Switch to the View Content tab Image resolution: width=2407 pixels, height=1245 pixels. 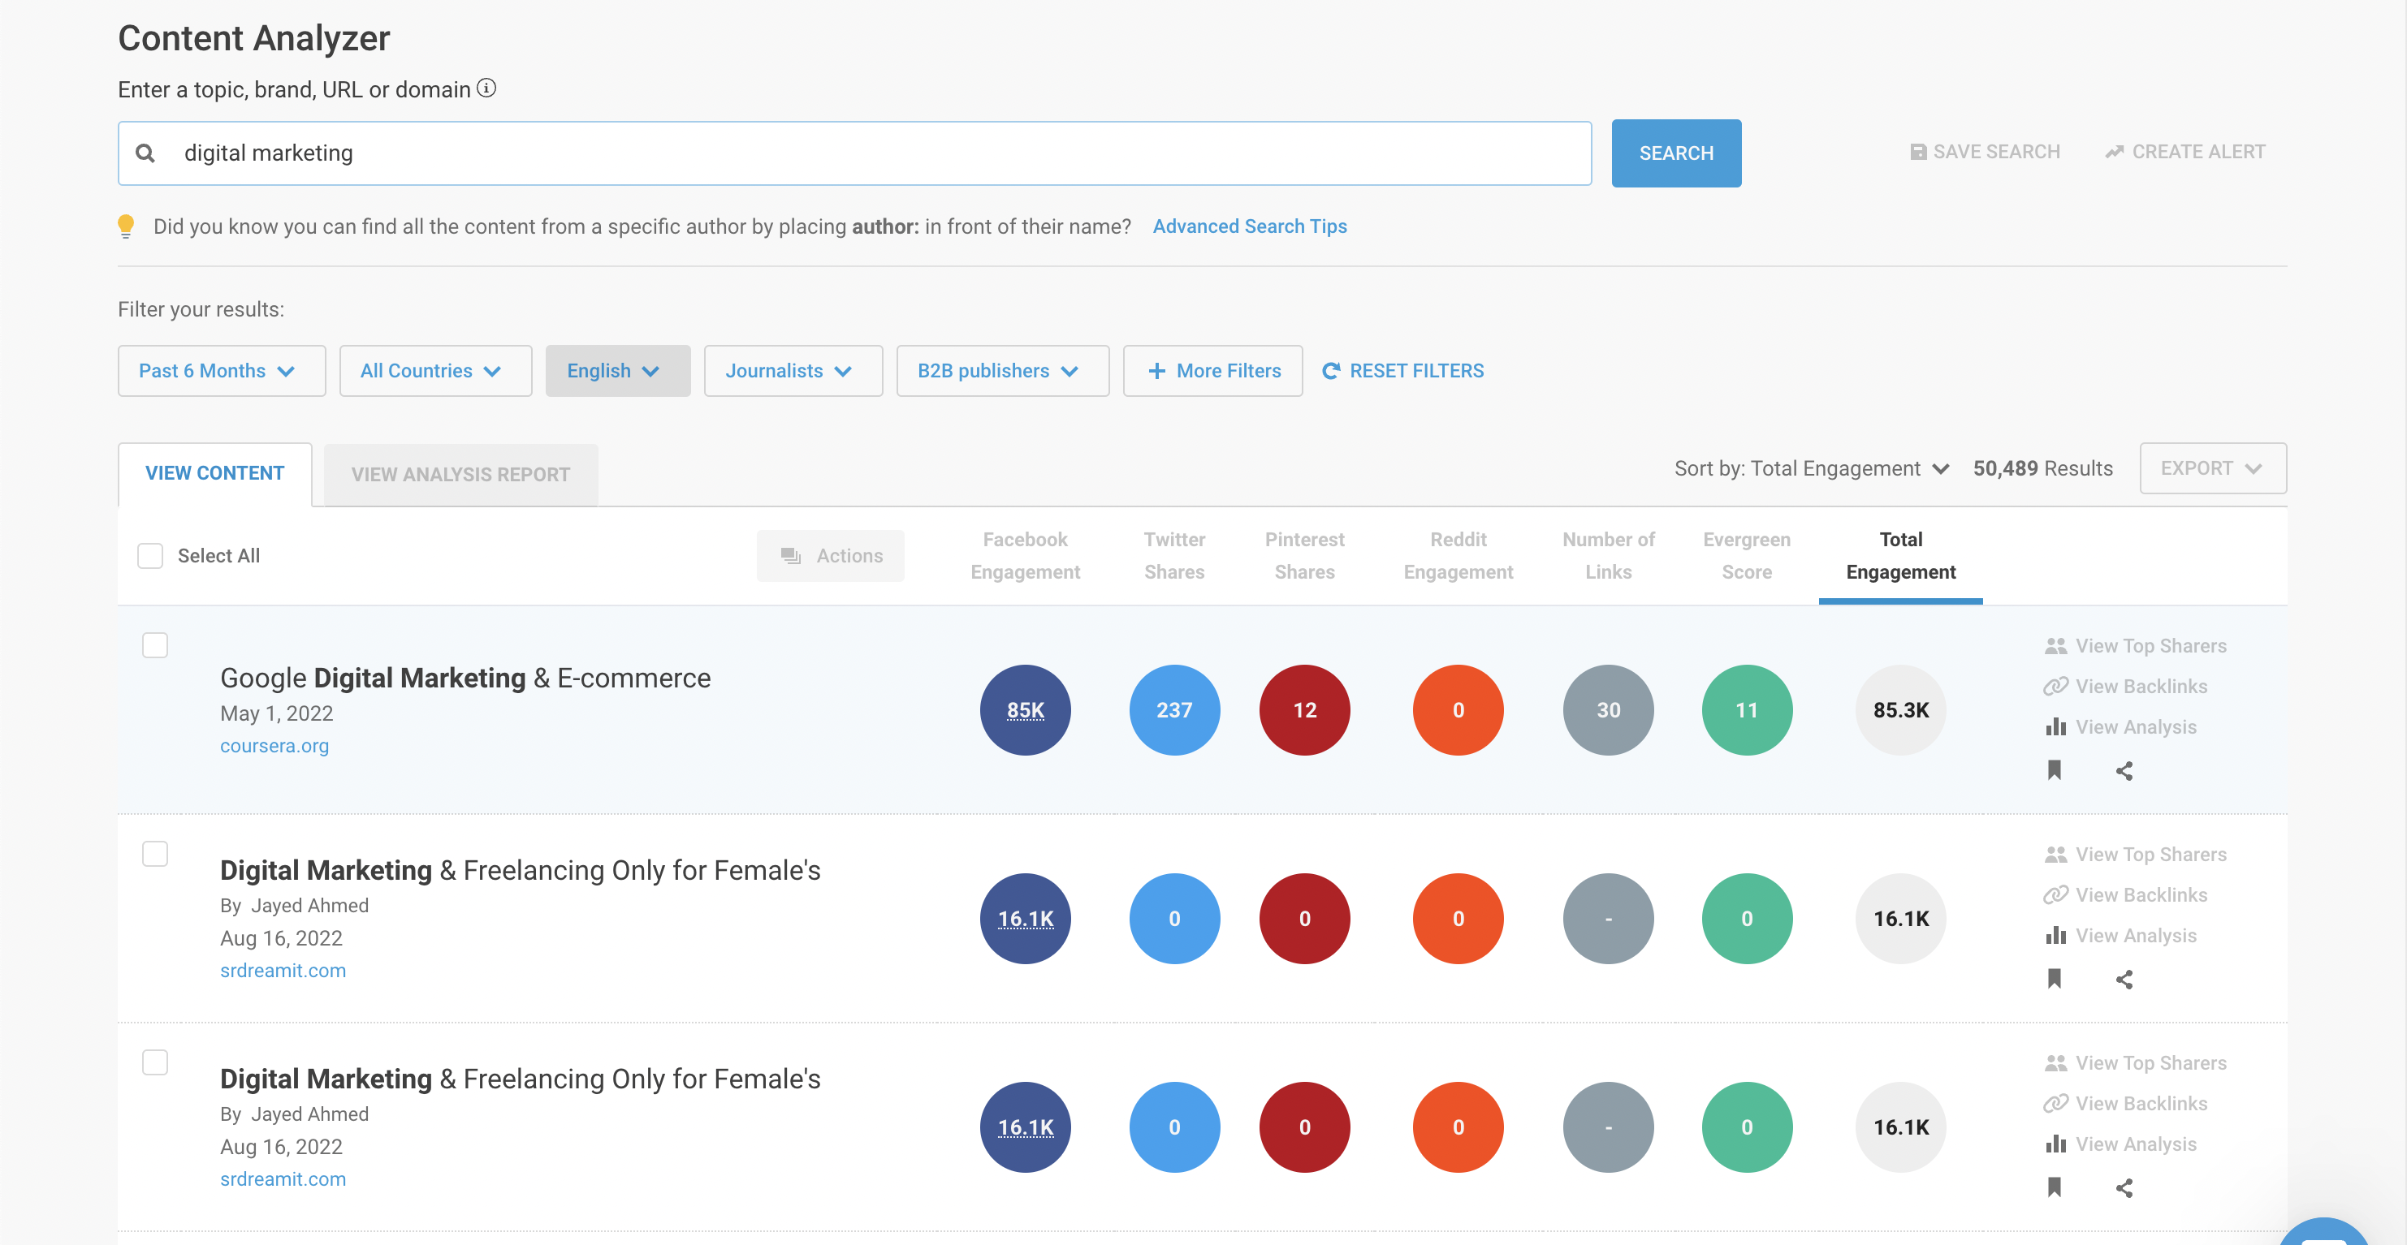click(x=215, y=473)
